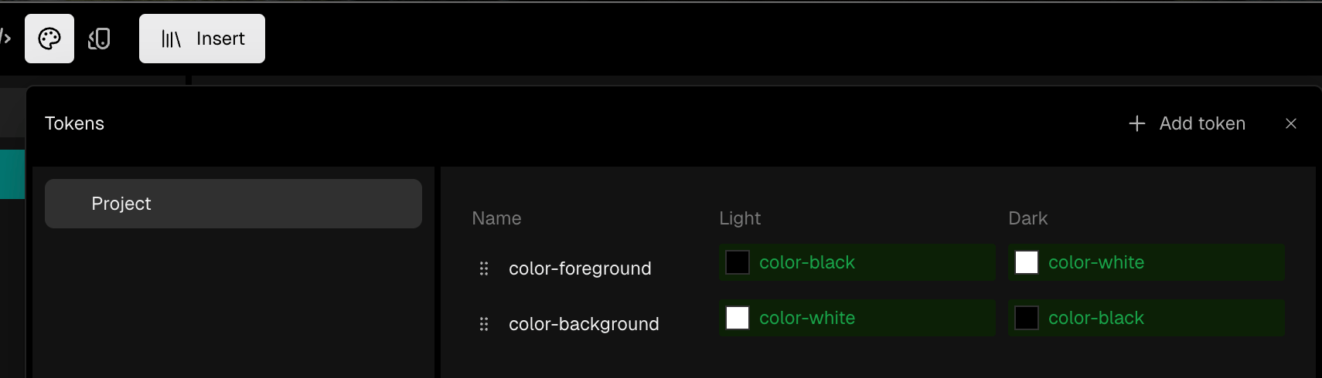Click the Insert button
This screenshot has height=378, width=1322.
point(202,39)
